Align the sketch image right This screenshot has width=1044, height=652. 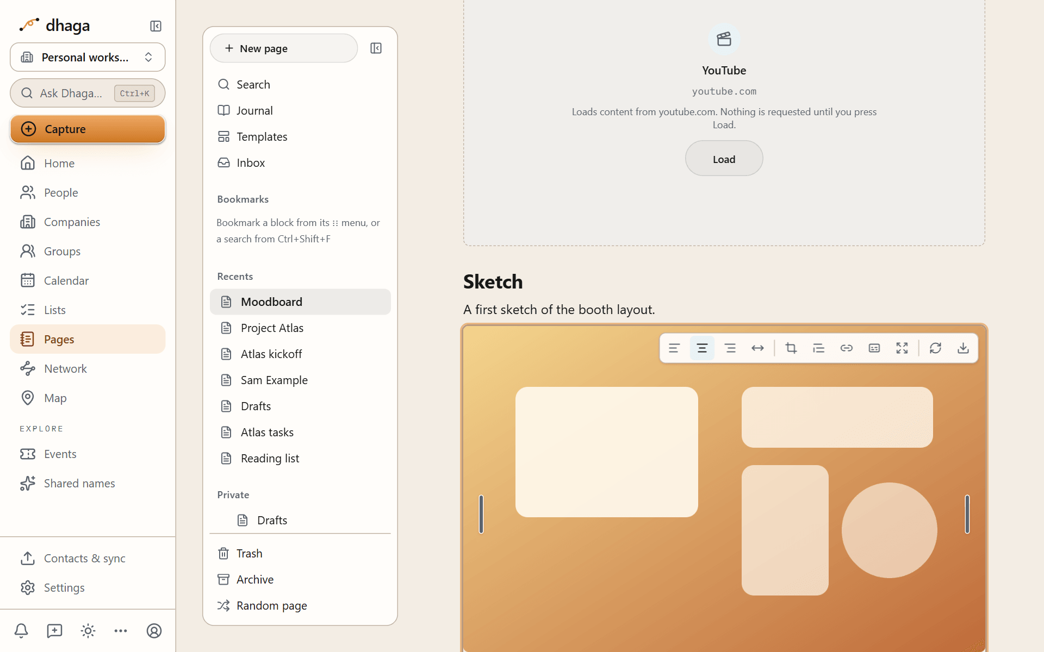730,348
